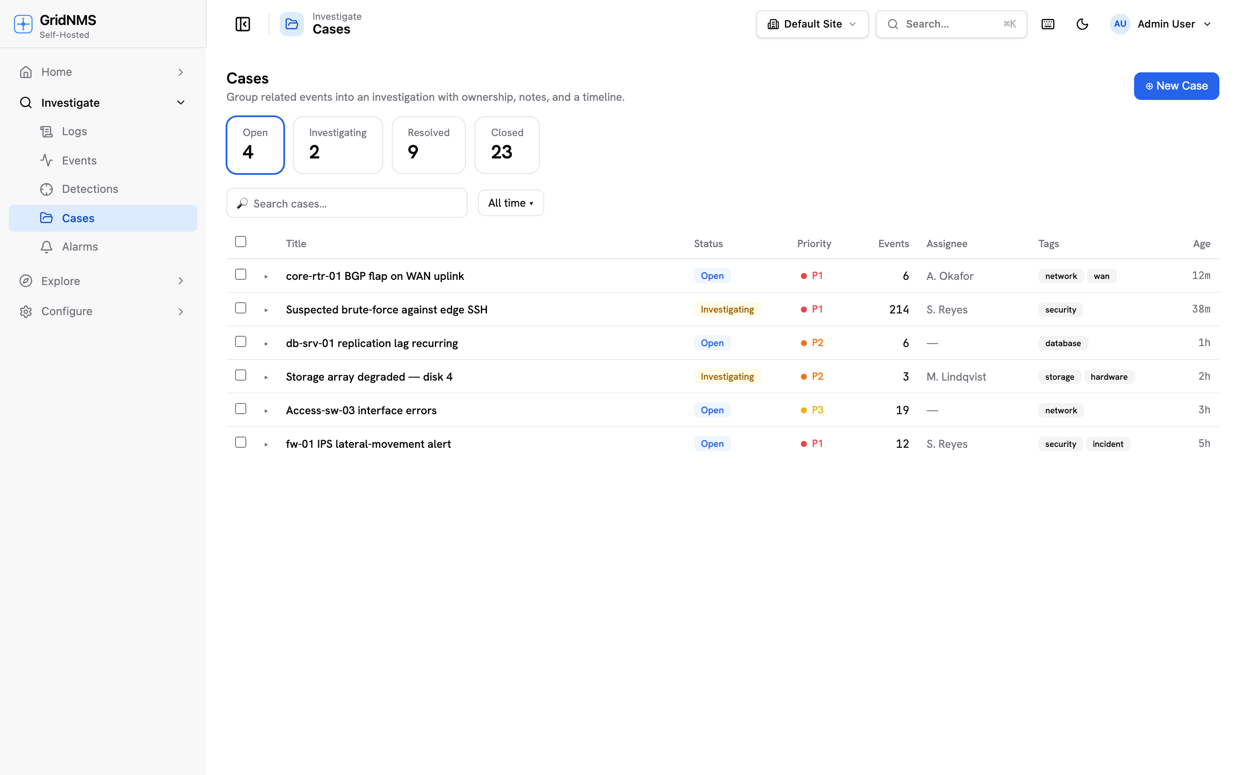Click the Configure gear icon
The image size is (1240, 775).
tap(26, 312)
